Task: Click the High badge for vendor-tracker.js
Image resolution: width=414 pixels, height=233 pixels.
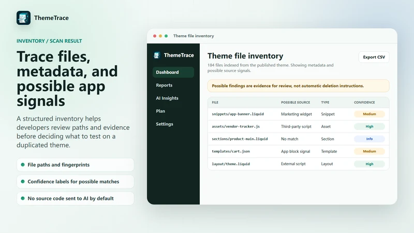Action: pos(369,126)
